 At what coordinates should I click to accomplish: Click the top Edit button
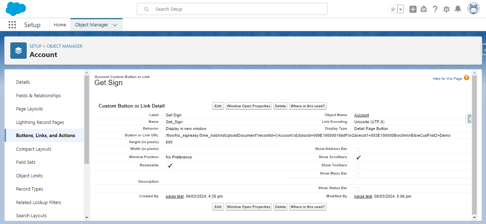point(218,106)
